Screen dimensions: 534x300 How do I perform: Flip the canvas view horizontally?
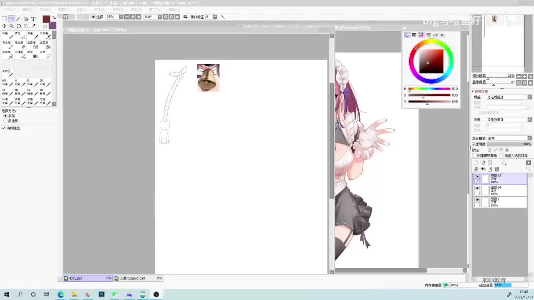click(x=185, y=17)
